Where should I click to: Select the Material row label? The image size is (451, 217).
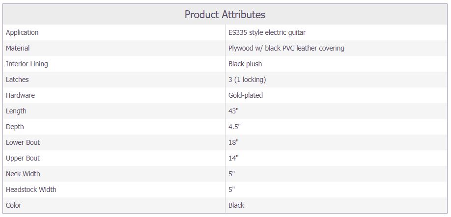click(x=18, y=48)
